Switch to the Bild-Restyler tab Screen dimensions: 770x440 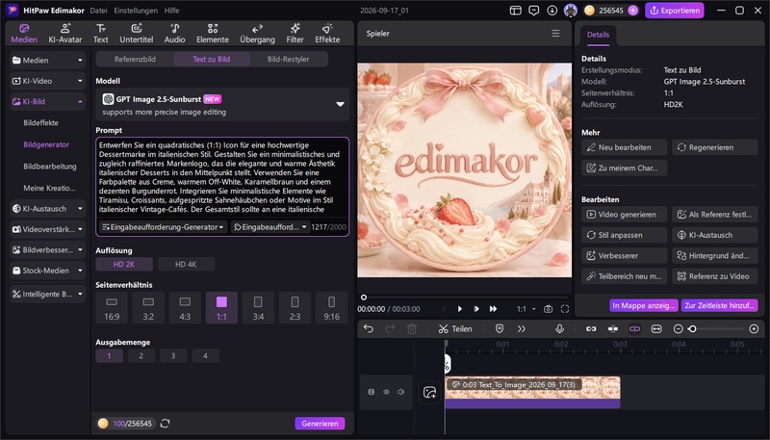[x=288, y=59]
